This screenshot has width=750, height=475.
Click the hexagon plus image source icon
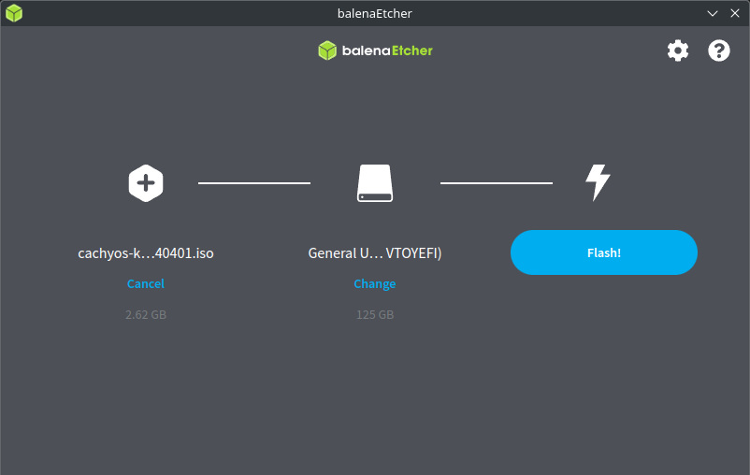(146, 182)
